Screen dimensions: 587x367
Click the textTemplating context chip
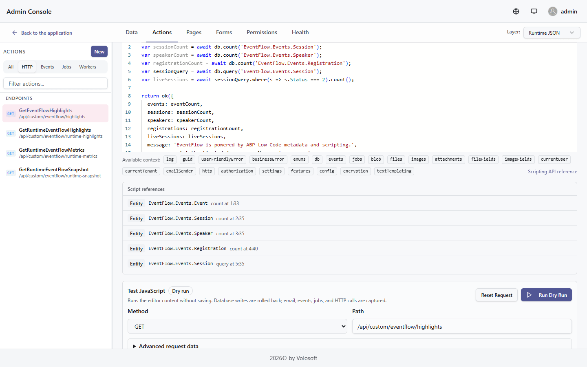tap(394, 171)
